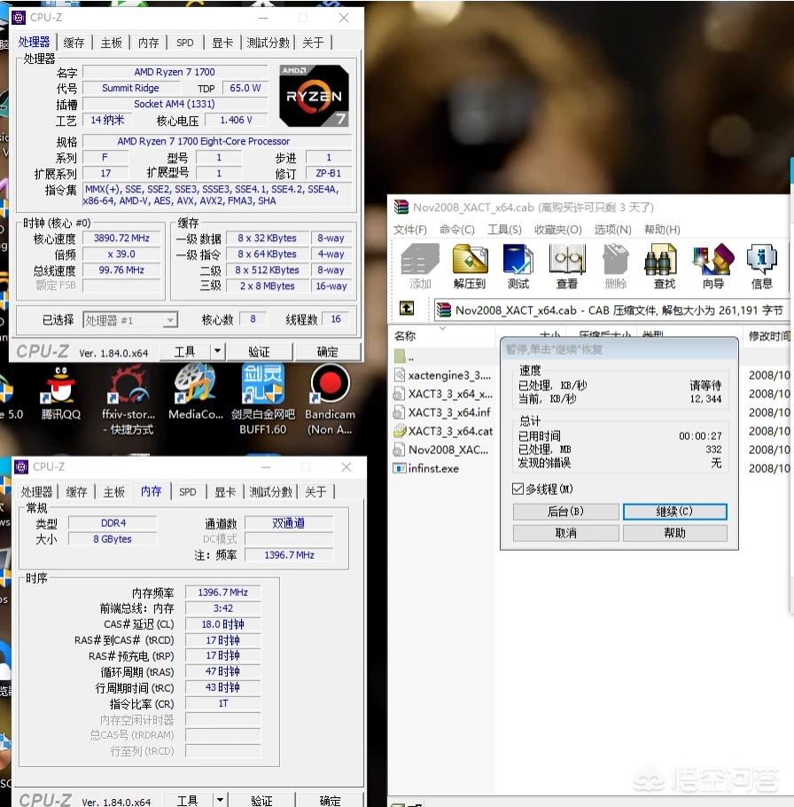Open WinRAR 文件(F) menu
Viewport: 794px width, 807px height.
pos(410,230)
